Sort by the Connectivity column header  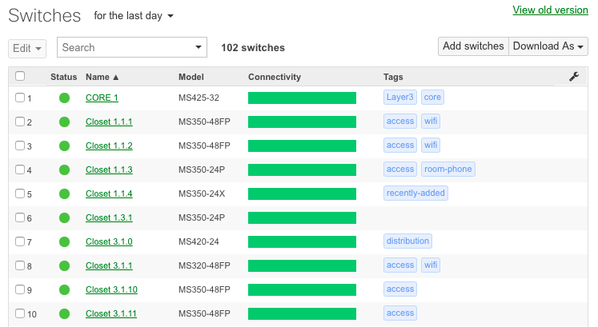pyautogui.click(x=275, y=77)
